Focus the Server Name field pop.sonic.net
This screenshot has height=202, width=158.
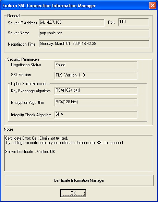click(94, 33)
